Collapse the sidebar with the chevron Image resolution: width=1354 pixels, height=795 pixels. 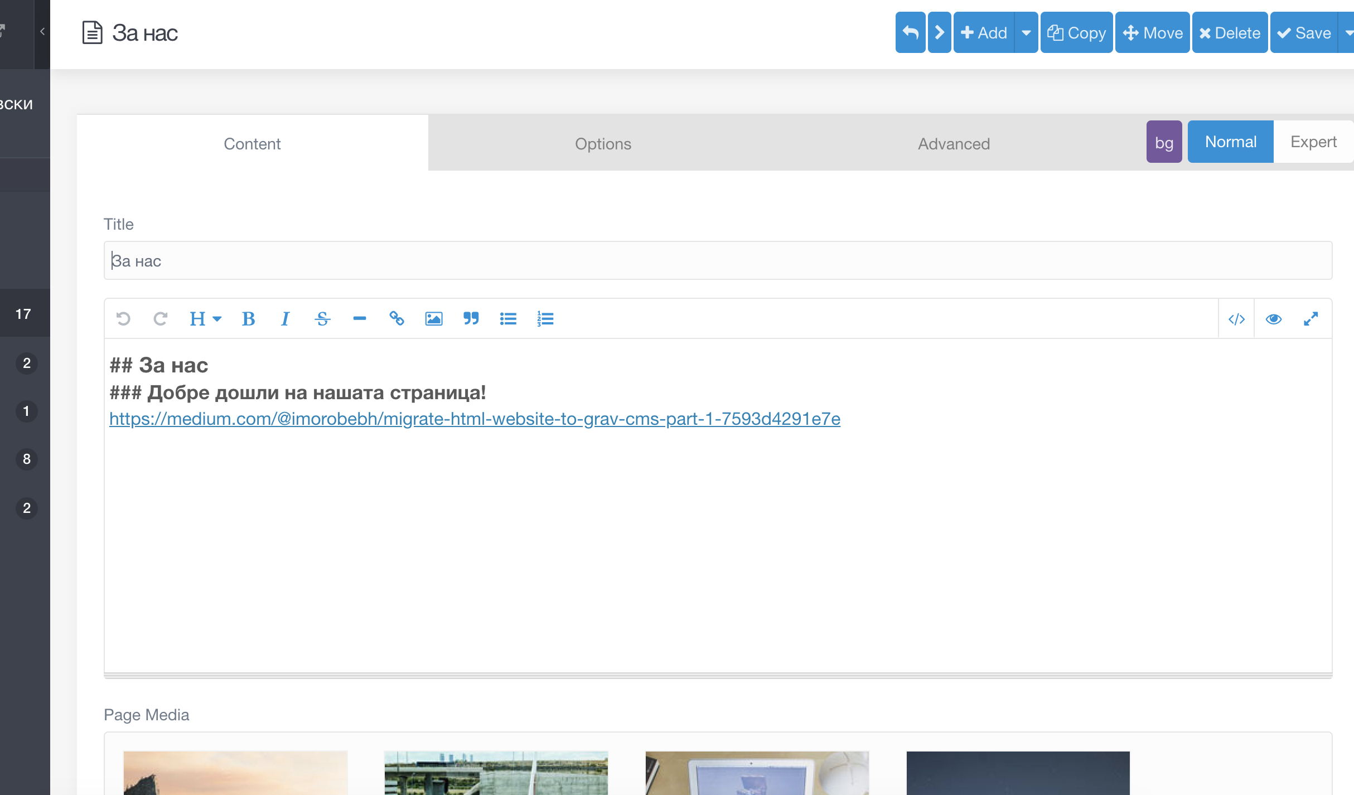pos(42,32)
